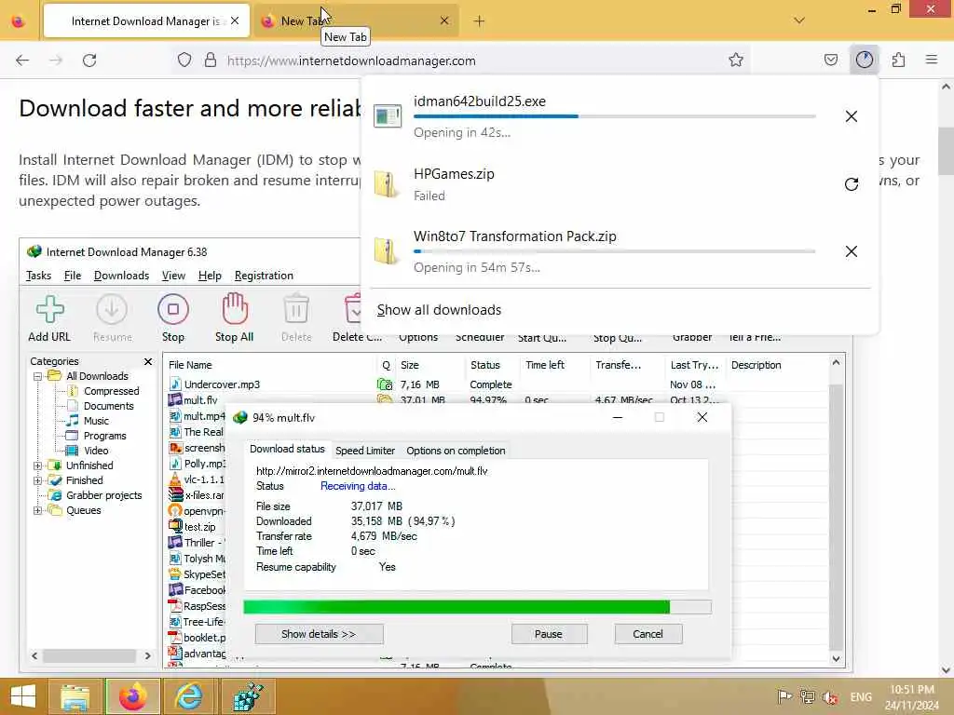Image resolution: width=954 pixels, height=715 pixels.
Task: Select the Download status tab
Action: (287, 449)
